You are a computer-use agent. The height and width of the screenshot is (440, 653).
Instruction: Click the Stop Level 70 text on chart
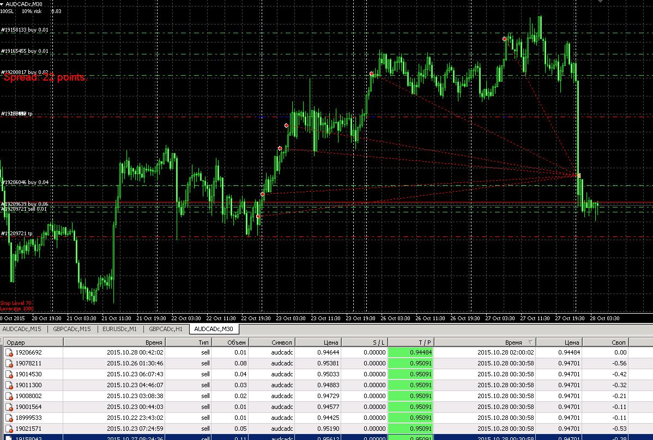pos(16,303)
